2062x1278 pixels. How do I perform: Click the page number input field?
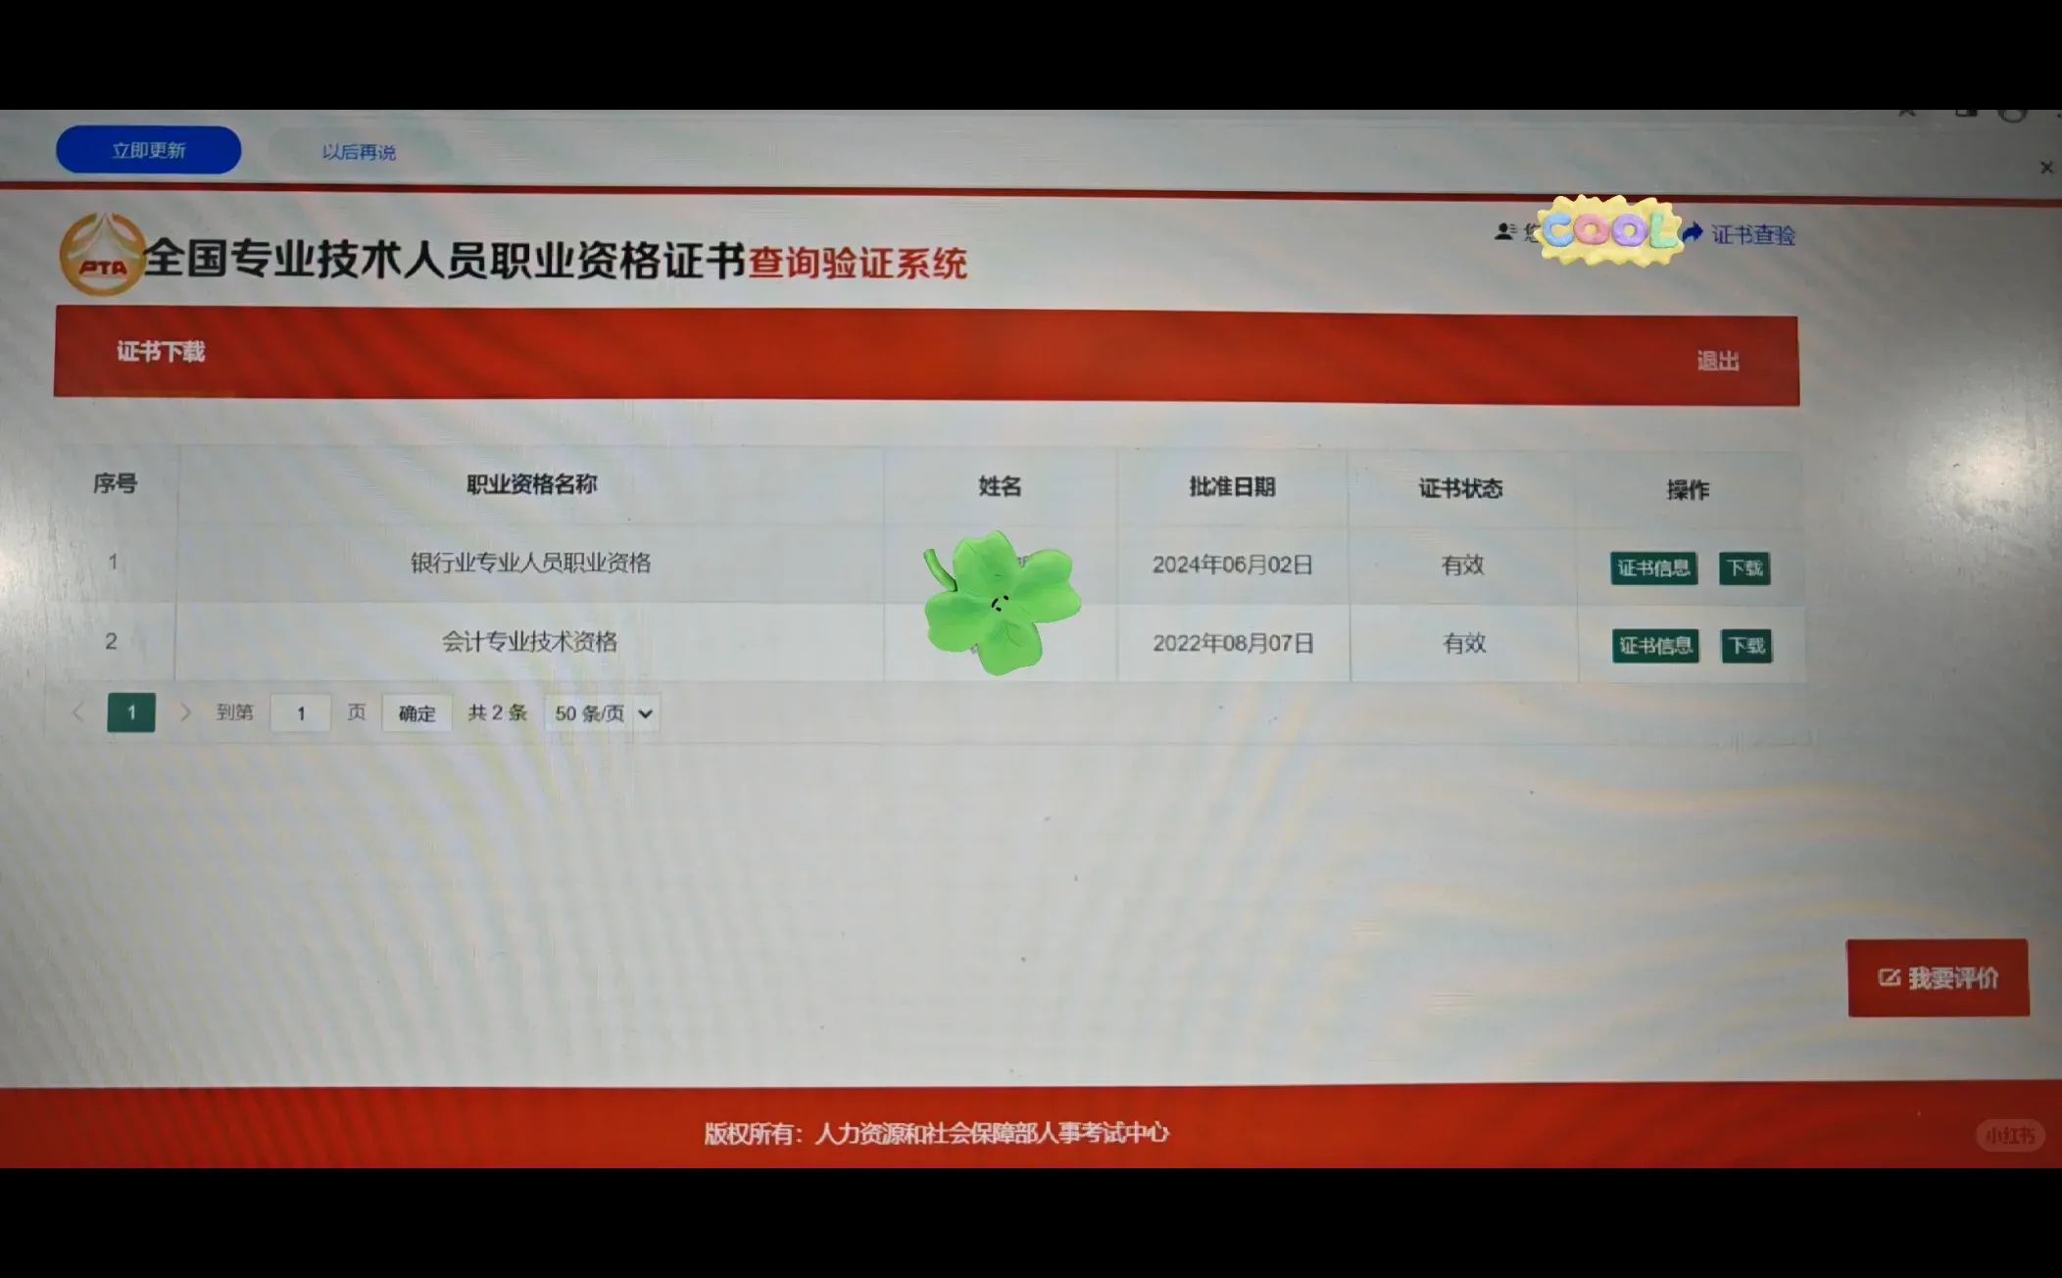coord(300,713)
